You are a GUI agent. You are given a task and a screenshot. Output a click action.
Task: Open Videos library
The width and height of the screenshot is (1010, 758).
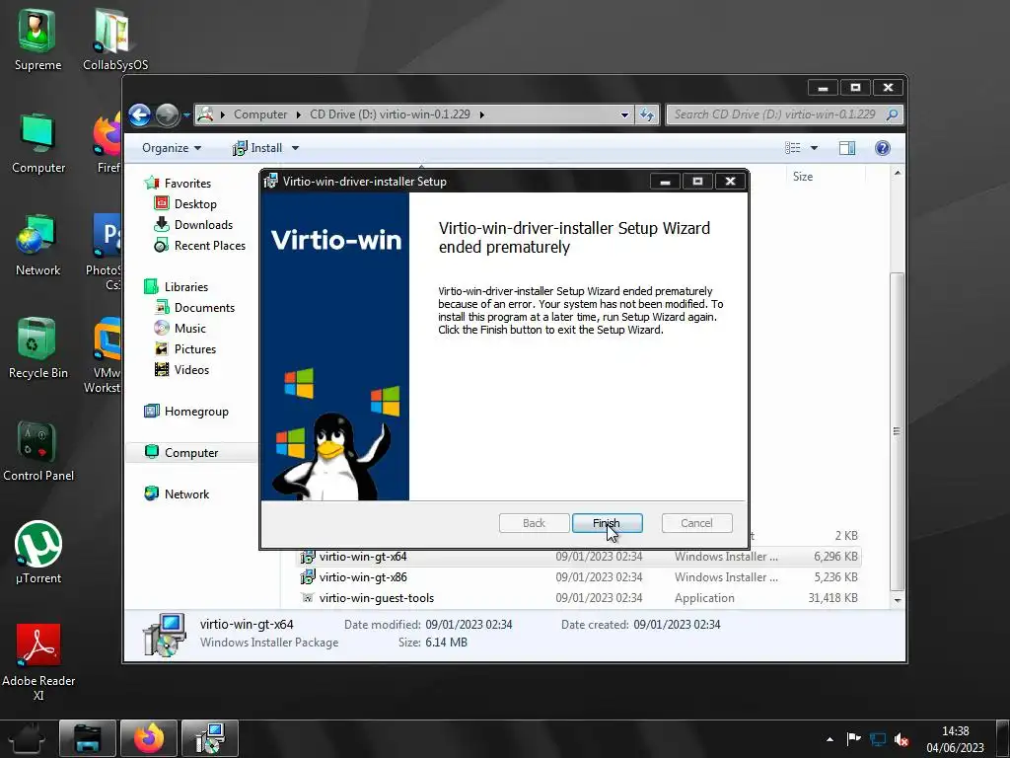click(x=182, y=369)
